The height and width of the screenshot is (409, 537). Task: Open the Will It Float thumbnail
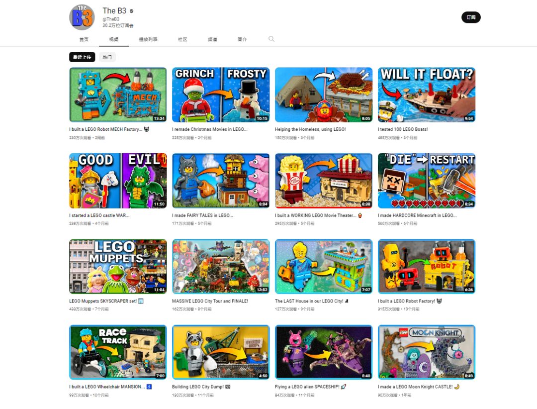427,95
